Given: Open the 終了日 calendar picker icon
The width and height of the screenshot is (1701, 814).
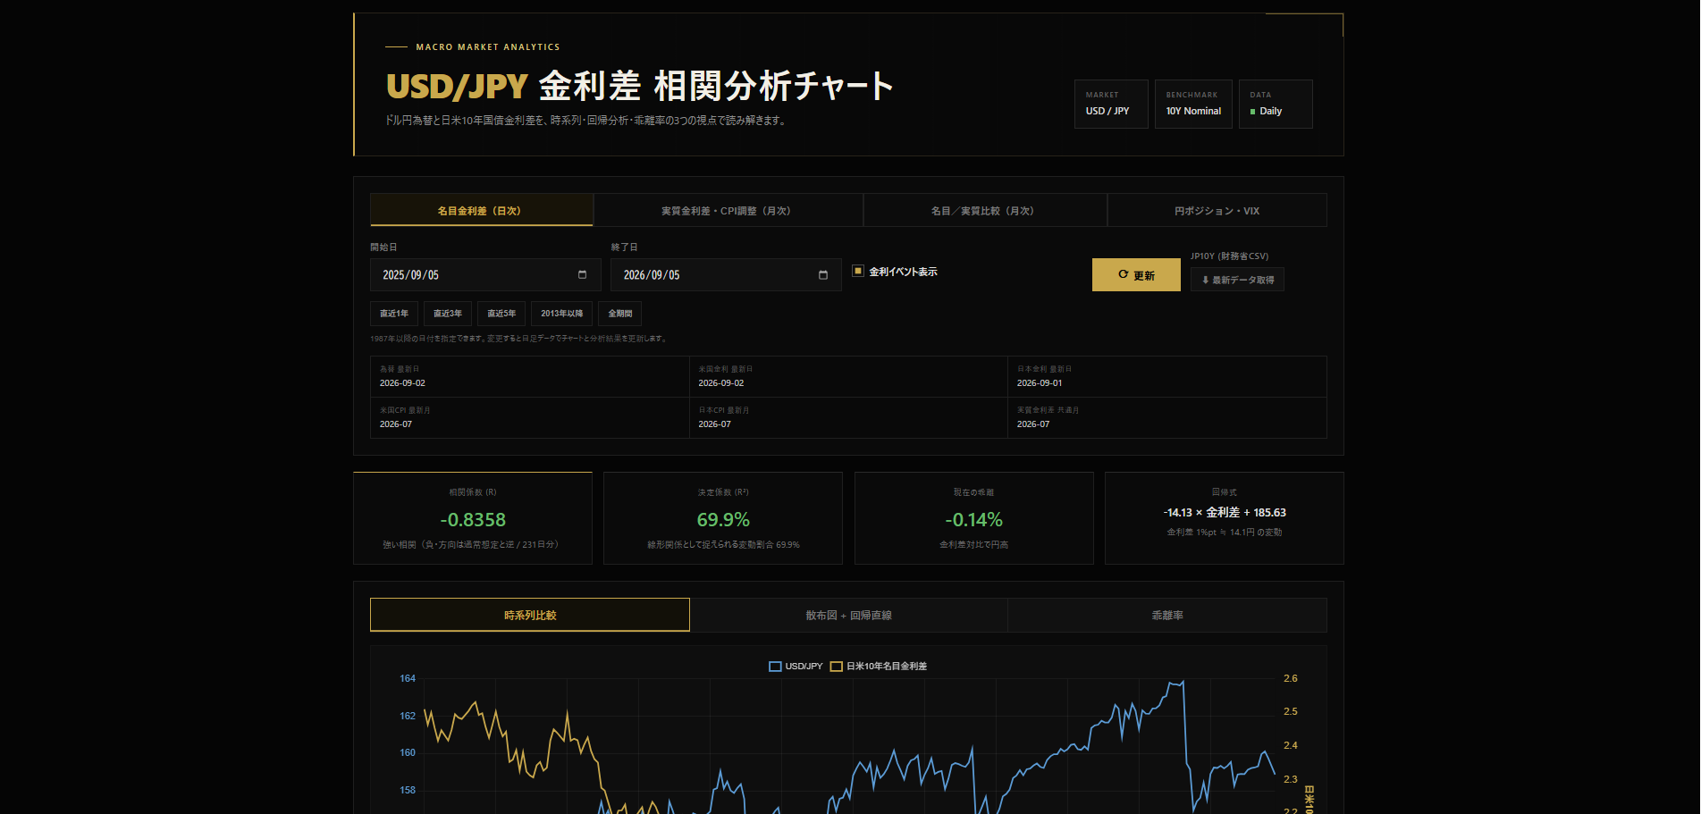Looking at the screenshot, I should (x=823, y=274).
